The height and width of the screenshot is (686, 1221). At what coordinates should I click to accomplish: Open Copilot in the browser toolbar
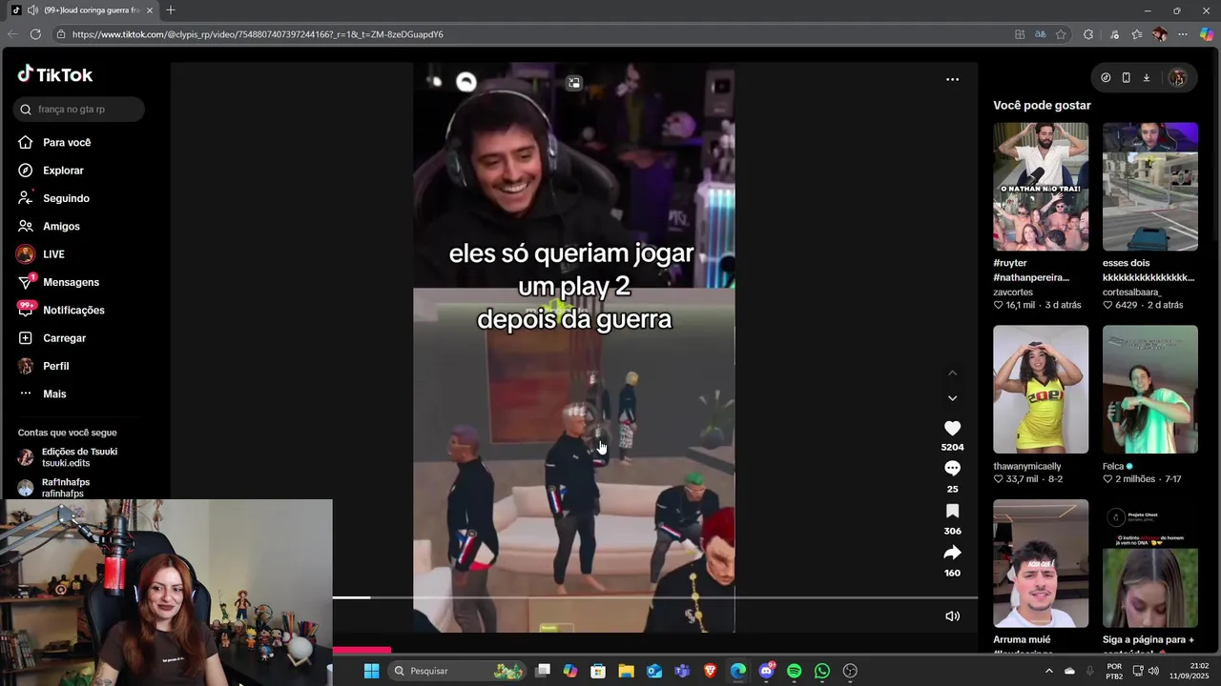[x=1207, y=34]
